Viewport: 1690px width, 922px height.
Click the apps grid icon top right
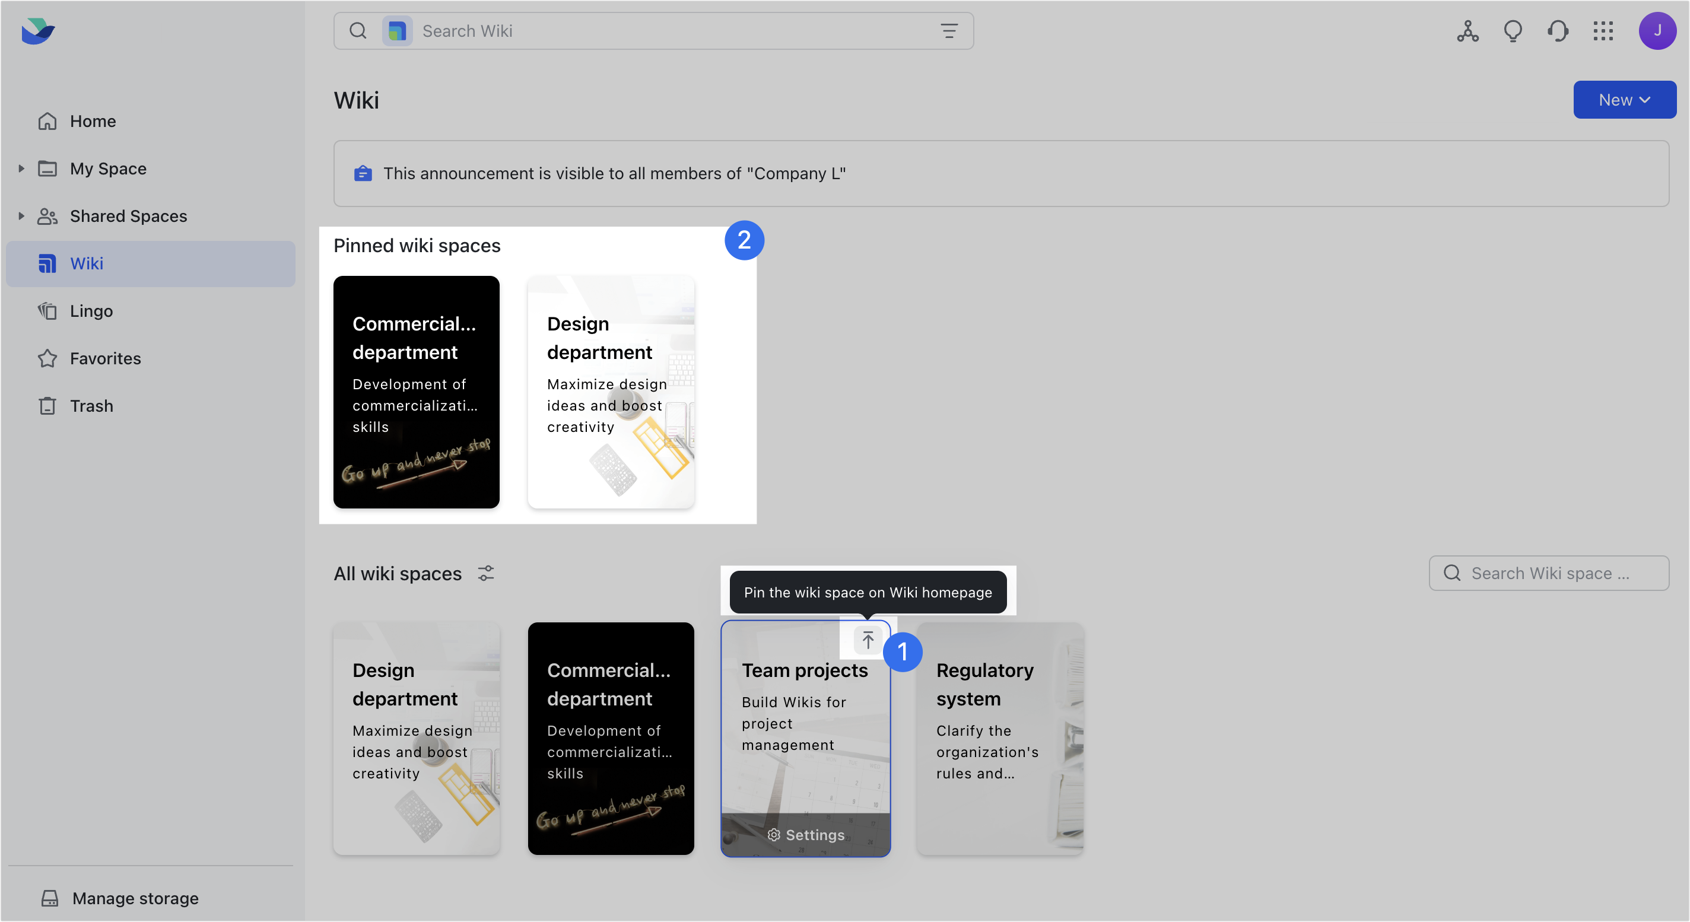pos(1603,30)
